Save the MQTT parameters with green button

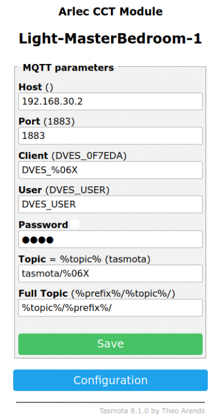coord(110,344)
